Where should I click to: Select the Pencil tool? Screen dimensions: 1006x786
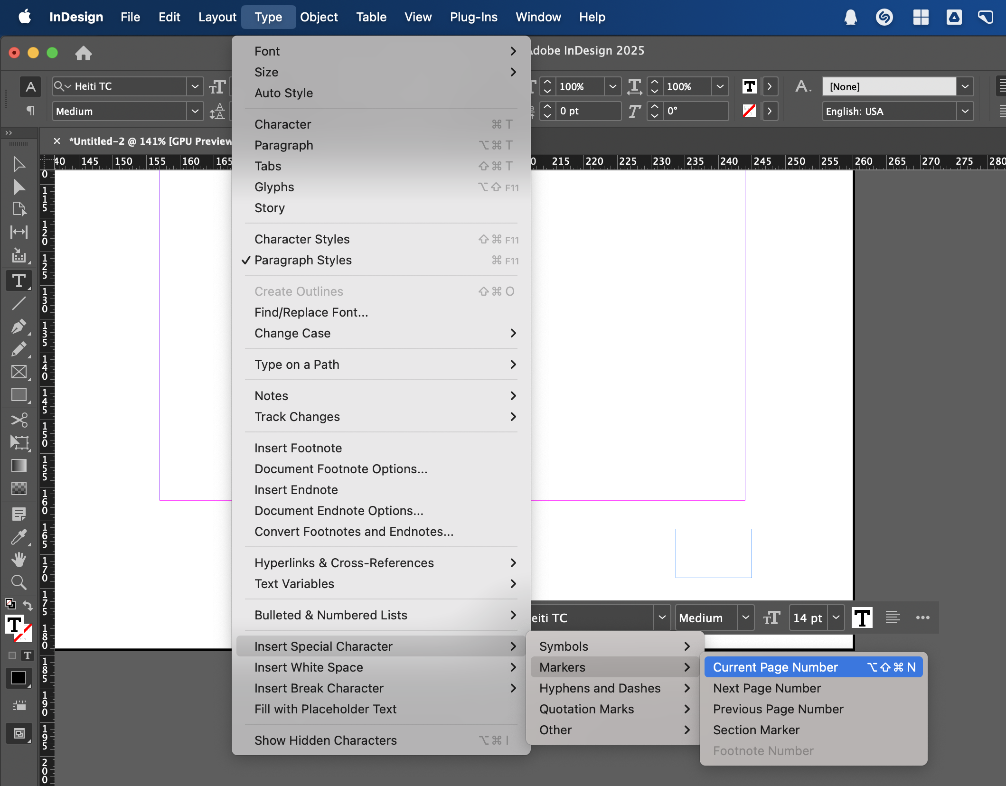(19, 349)
